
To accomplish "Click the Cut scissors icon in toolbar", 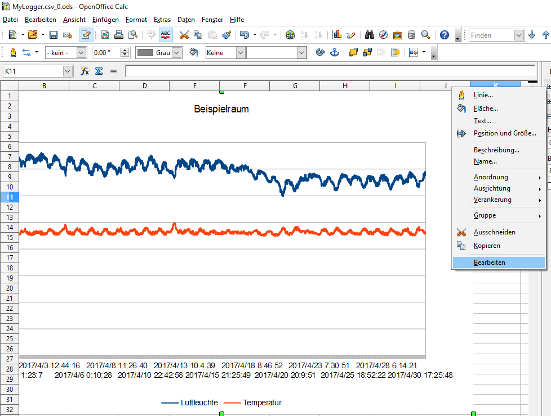I will [x=184, y=35].
